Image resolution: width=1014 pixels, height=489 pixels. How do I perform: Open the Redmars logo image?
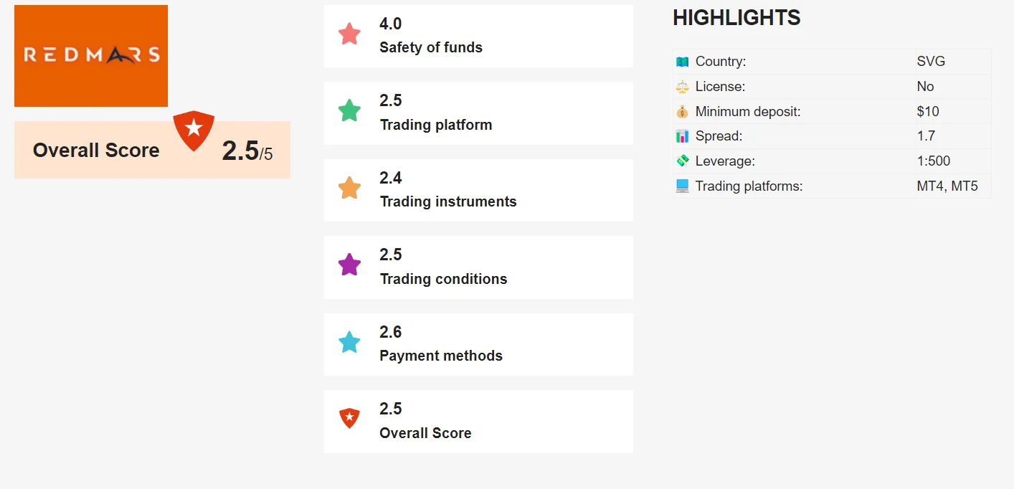point(91,56)
